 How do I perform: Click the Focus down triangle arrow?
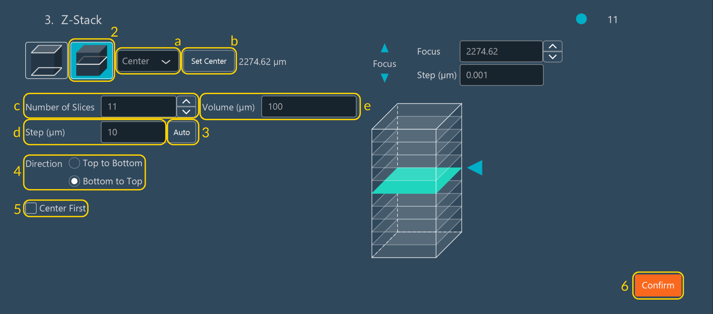[x=385, y=78]
